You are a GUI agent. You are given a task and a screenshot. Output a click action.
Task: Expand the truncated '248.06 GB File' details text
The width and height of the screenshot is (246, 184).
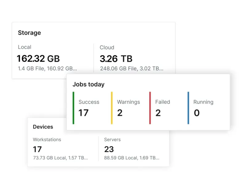131,68
